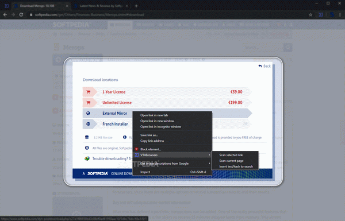Click the Back link in download dialog

264,66
